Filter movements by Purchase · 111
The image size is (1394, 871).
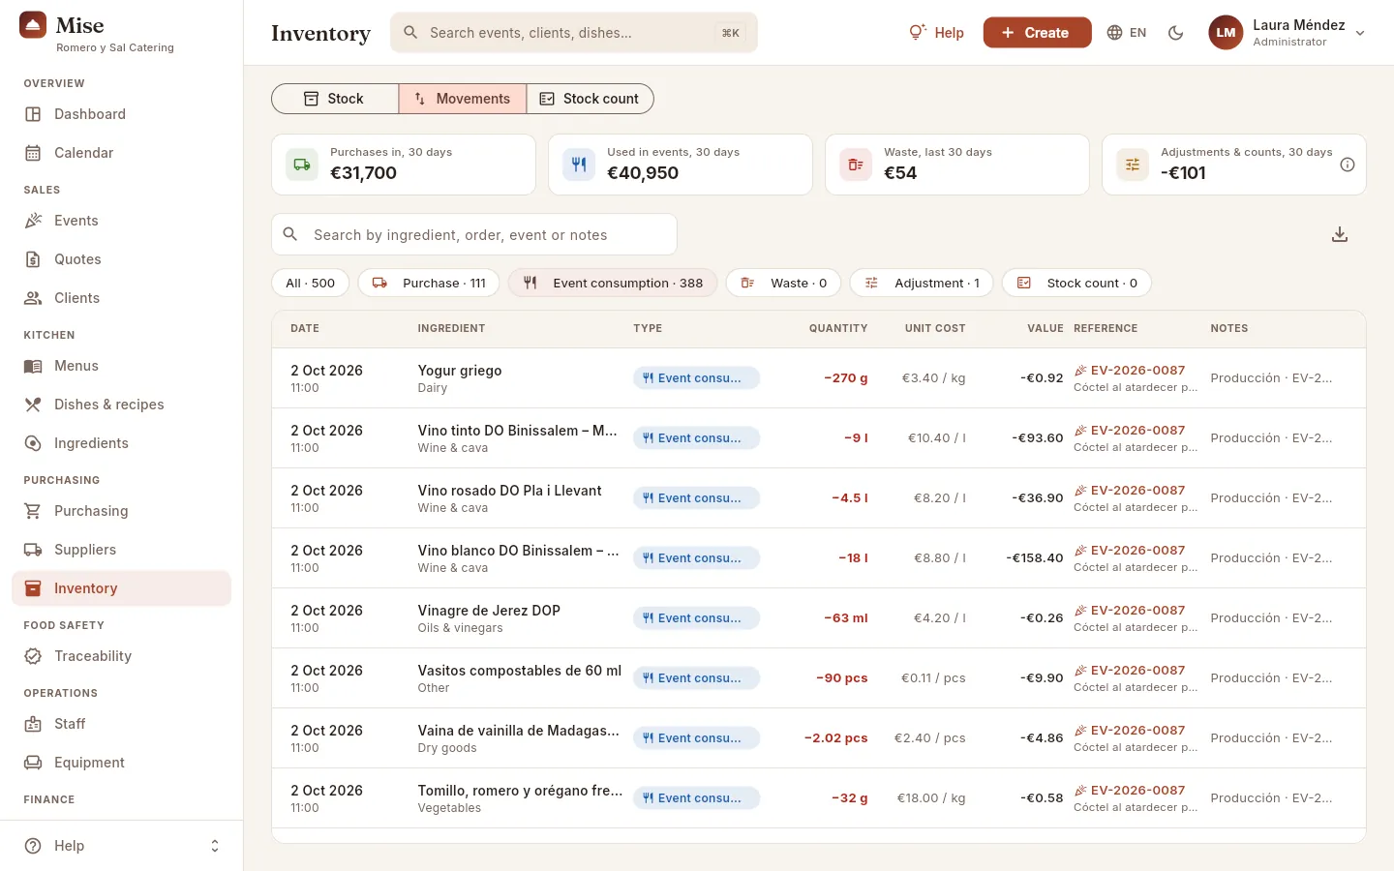point(429,283)
